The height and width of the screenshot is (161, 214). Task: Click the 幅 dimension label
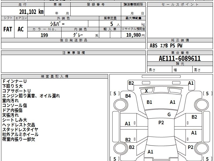pos(175,70)
